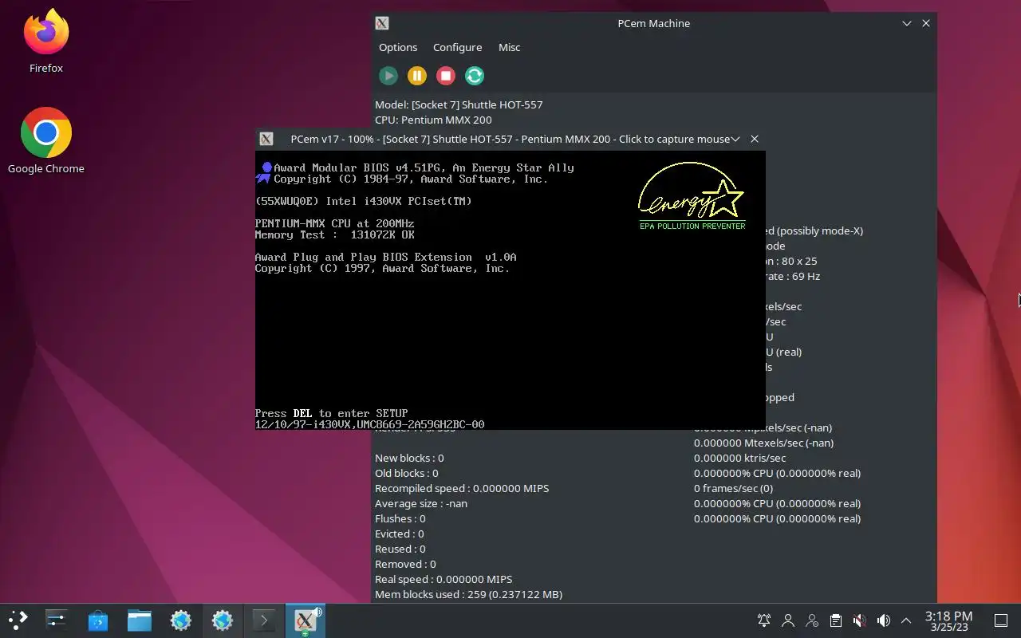The width and height of the screenshot is (1021, 638).
Task: Click the 'CPU: Pentium MMX 200' text
Action: click(x=433, y=120)
